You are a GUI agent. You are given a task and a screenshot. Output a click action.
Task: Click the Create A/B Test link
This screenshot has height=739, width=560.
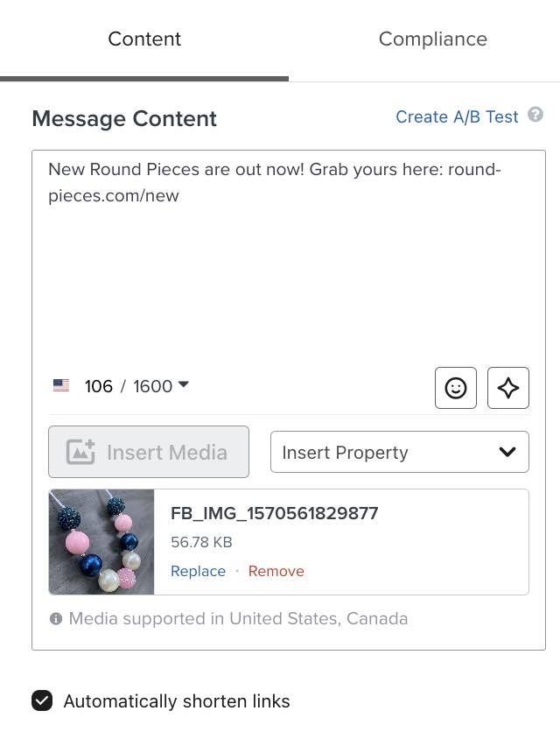pos(457,116)
